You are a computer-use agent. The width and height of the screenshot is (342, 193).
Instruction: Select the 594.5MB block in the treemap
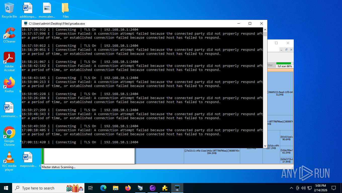212,156
